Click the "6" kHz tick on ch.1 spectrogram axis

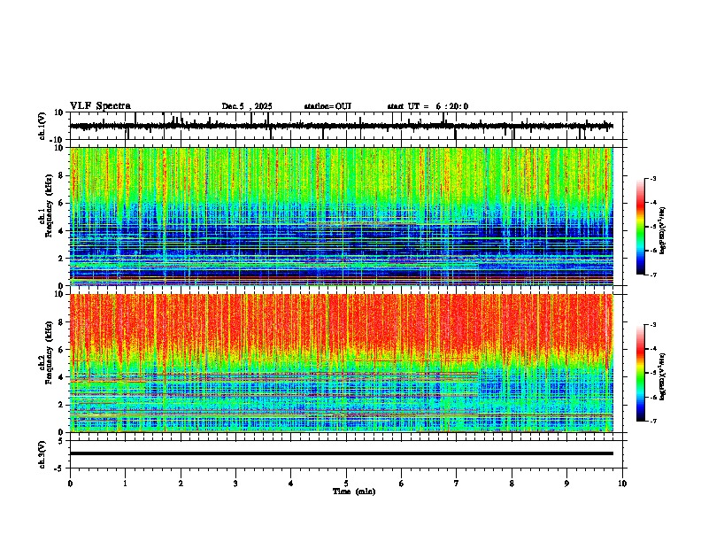tap(62, 203)
